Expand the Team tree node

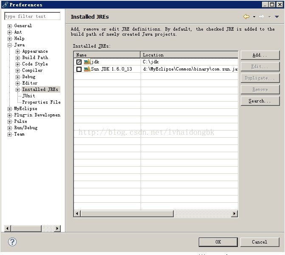9,134
